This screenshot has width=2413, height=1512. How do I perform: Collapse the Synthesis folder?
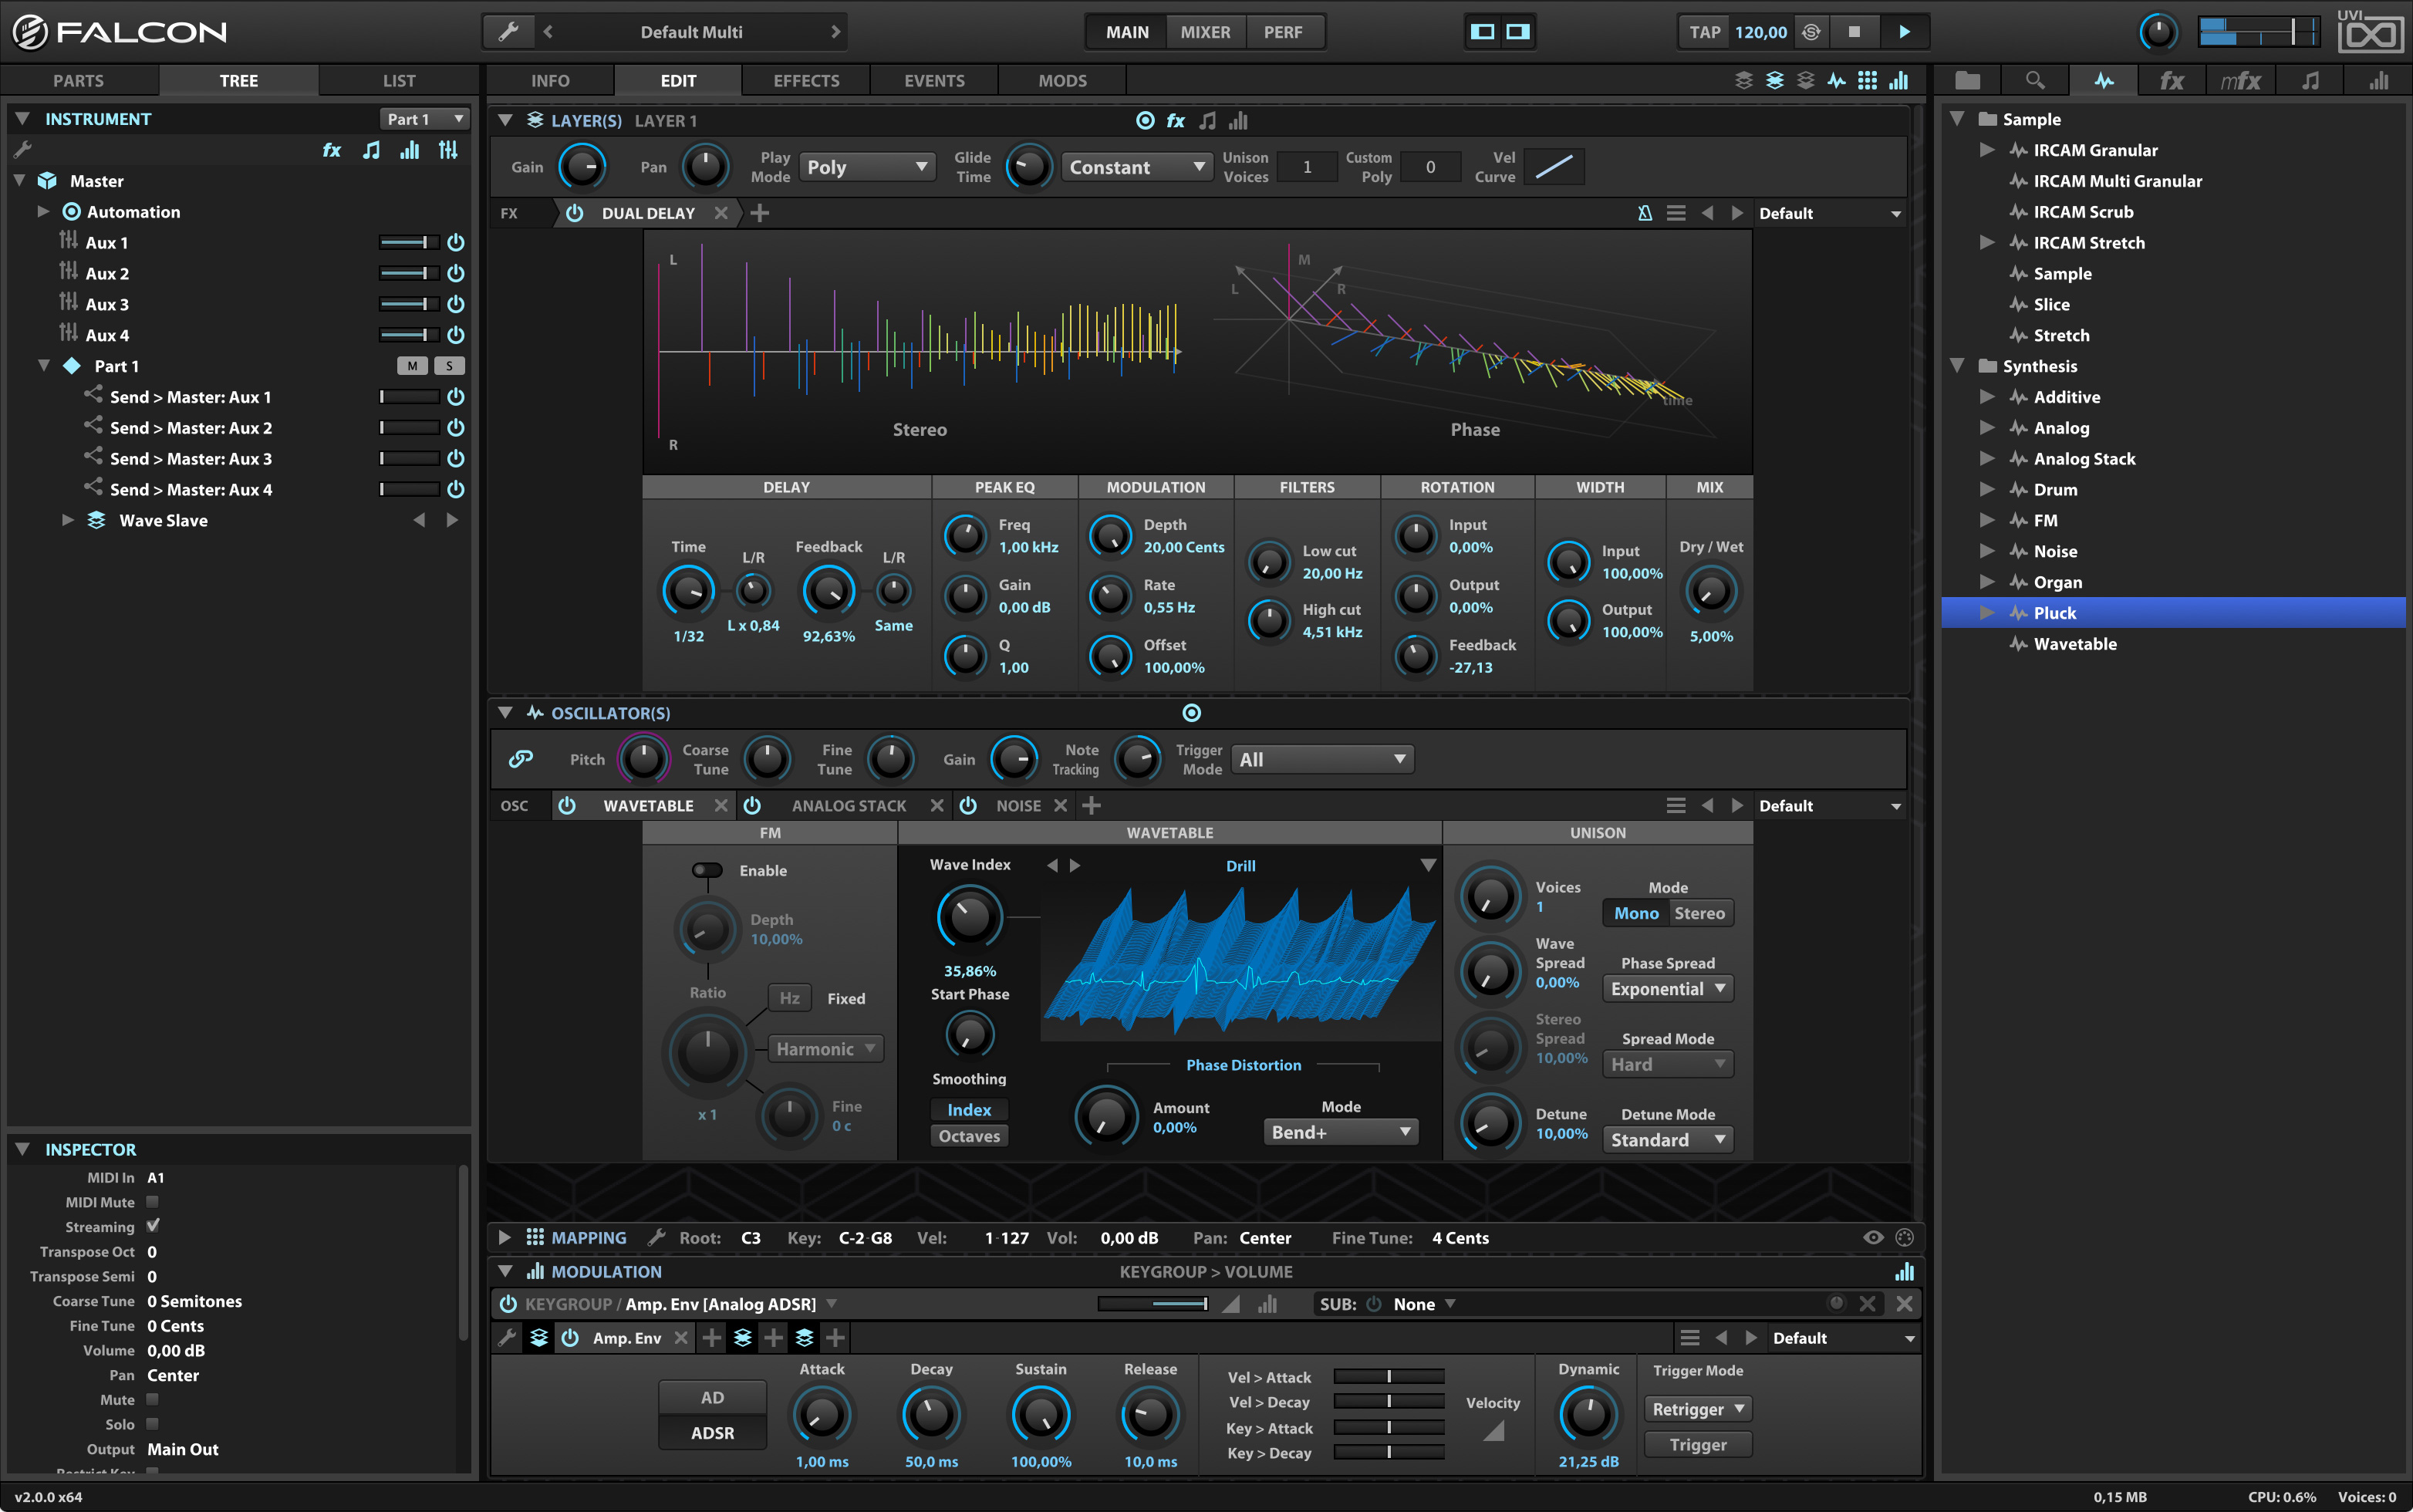click(1957, 366)
